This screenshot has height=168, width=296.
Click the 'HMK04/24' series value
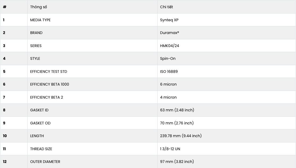click(170, 46)
